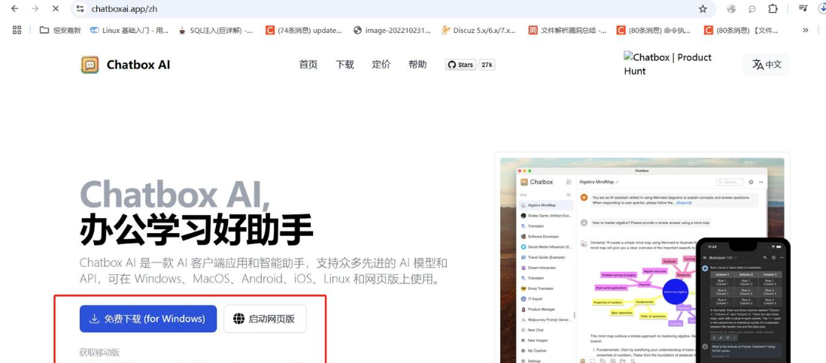This screenshot has height=363, width=826.
Task: Open the apps grid in the bookmarks bar
Action: pos(17,30)
